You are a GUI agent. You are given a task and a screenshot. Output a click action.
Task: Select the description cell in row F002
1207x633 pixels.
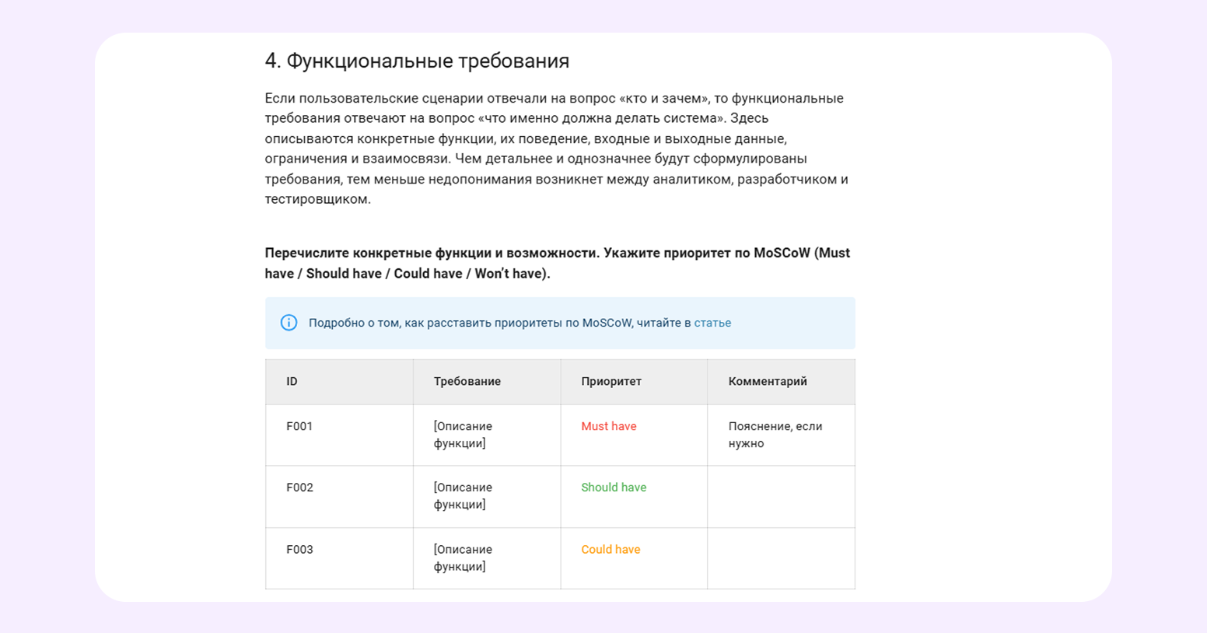pos(463,496)
